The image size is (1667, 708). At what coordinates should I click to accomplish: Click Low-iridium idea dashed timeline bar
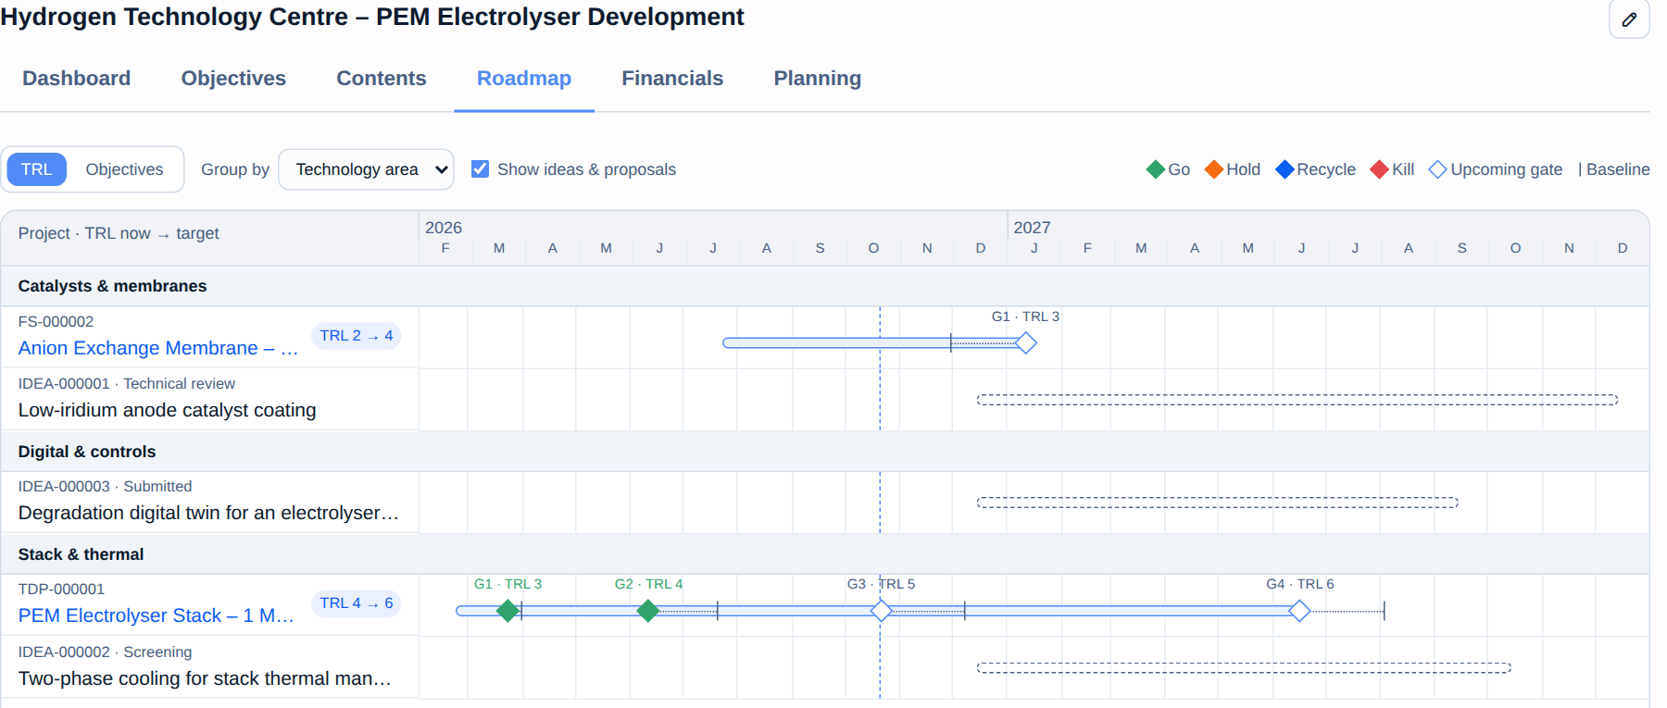pos(1297,400)
